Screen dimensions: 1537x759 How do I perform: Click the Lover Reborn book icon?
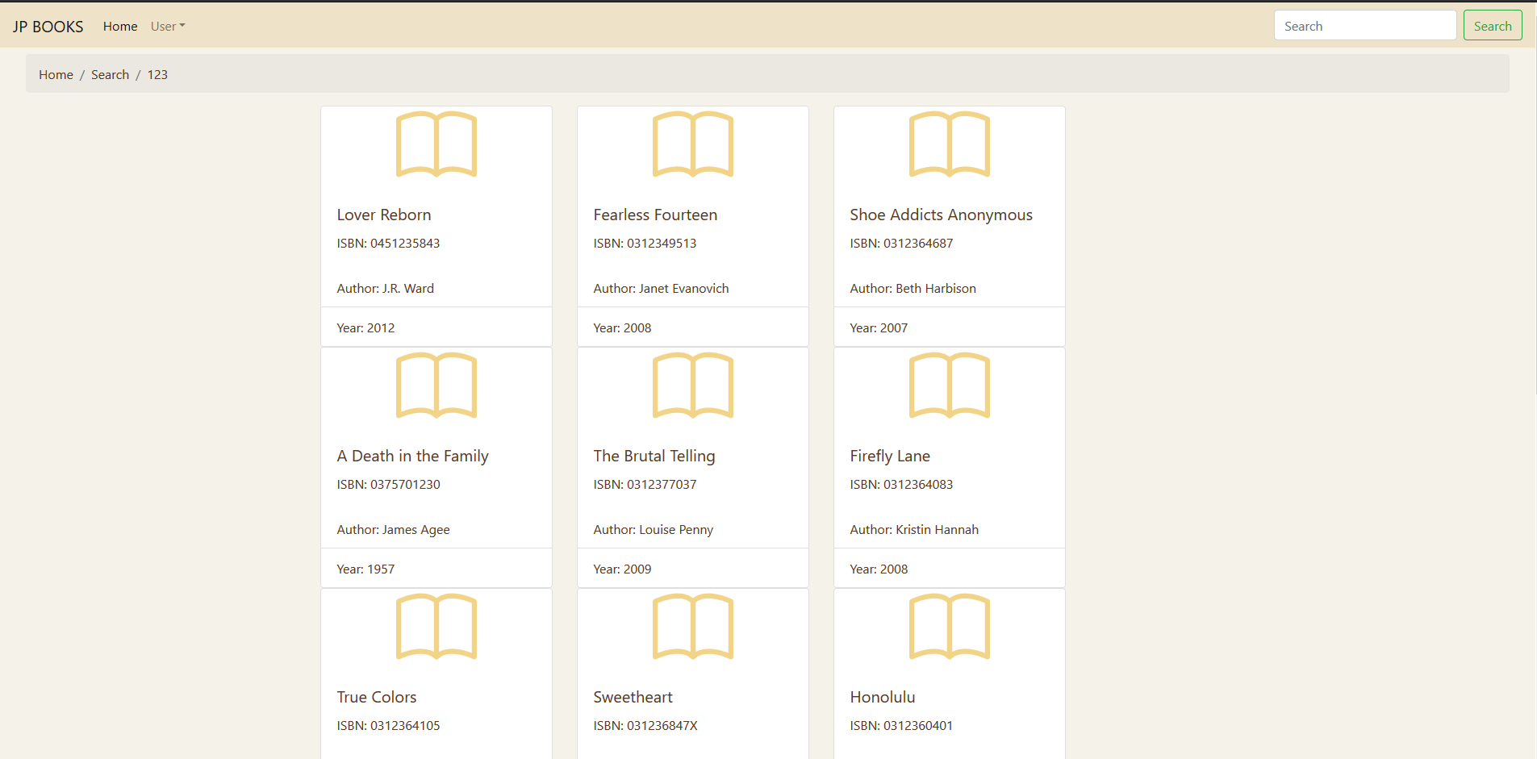[x=436, y=144]
